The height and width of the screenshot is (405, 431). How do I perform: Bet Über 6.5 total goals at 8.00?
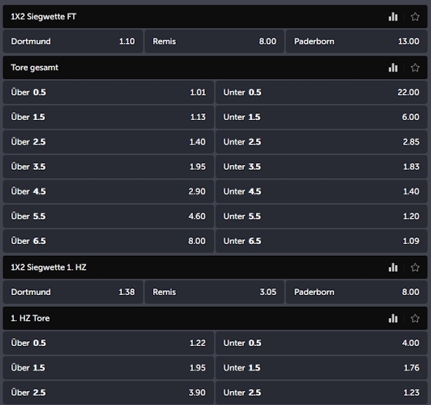[x=108, y=241]
